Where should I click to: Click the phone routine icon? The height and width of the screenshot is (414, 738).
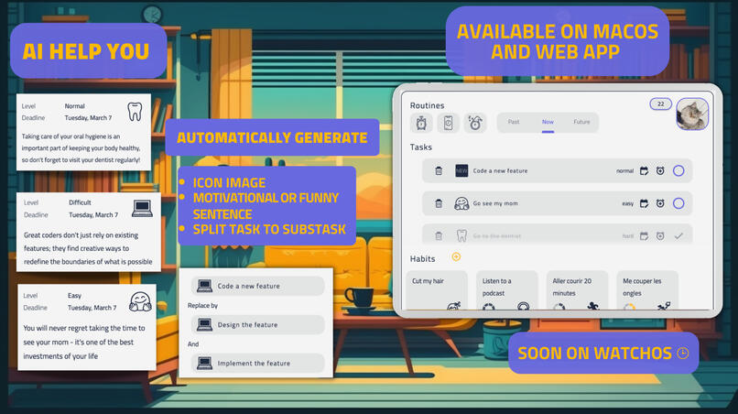[448, 124]
